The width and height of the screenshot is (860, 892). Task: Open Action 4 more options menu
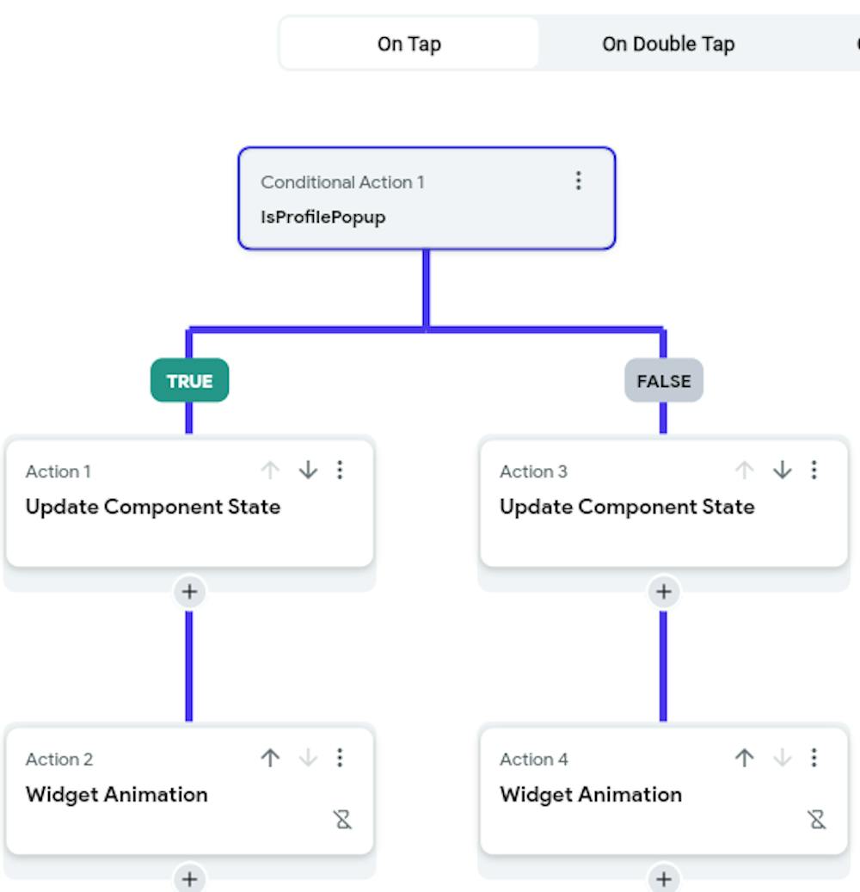coord(814,758)
